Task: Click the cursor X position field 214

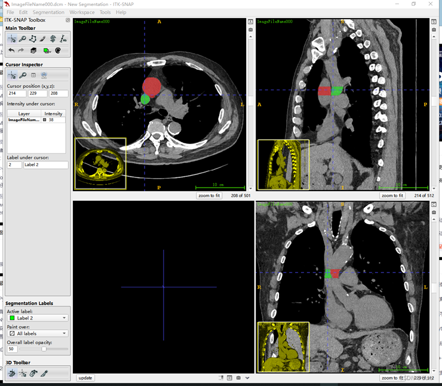Action: pyautogui.click(x=17, y=93)
